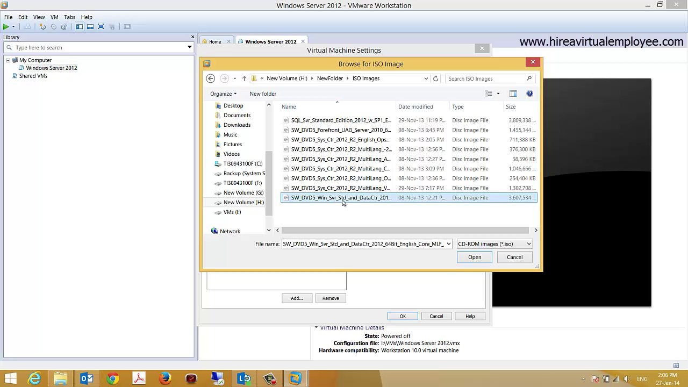Open the CD-ROM images file type dropdown
Viewport: 688px width, 387px height.
click(494, 244)
